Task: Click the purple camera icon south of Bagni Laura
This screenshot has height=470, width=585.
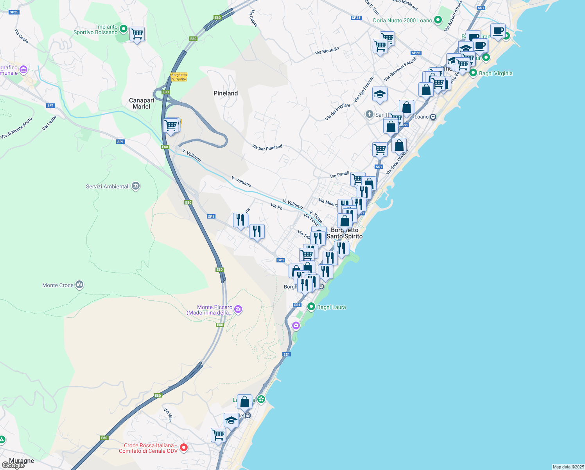Action: point(296,325)
